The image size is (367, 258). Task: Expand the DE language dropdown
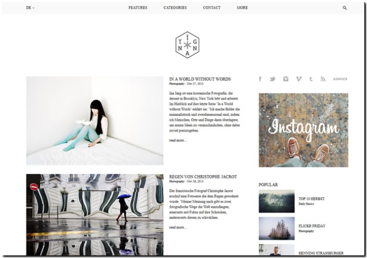[30, 8]
